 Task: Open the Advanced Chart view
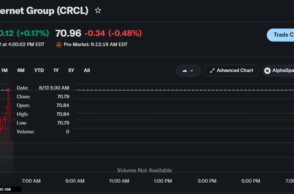[x=231, y=70]
